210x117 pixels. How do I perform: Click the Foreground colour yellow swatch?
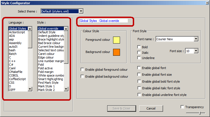[116, 40]
